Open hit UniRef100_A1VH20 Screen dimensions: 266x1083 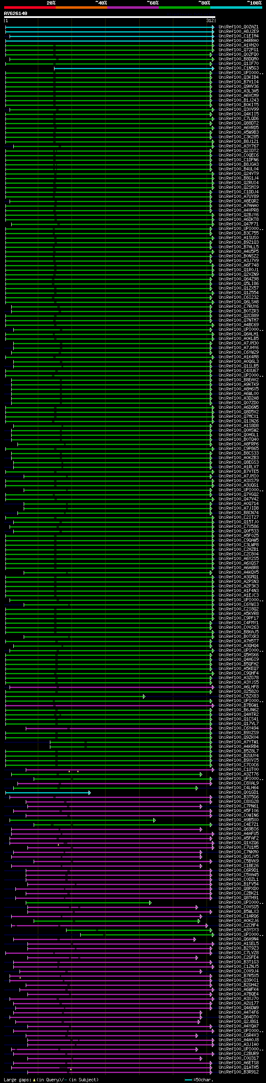click(238, 45)
